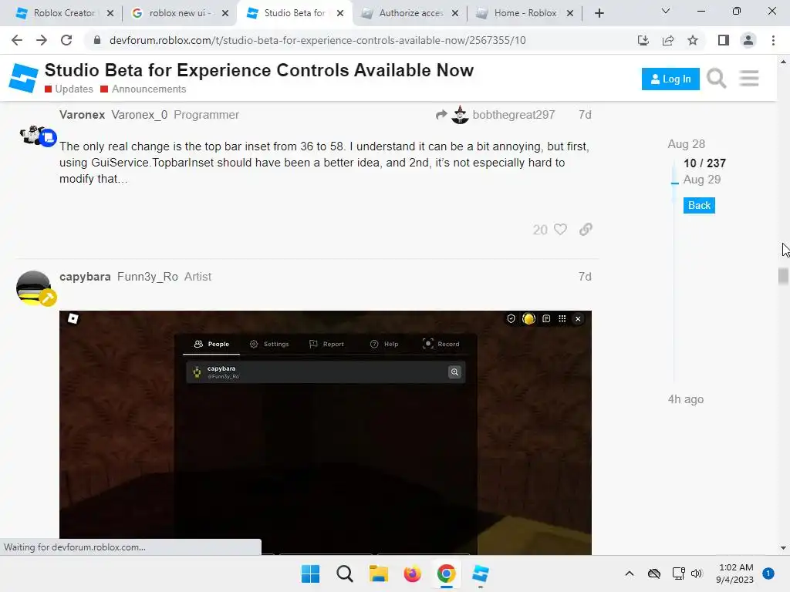
Task: Open the Windows Start menu
Action: [x=310, y=573]
